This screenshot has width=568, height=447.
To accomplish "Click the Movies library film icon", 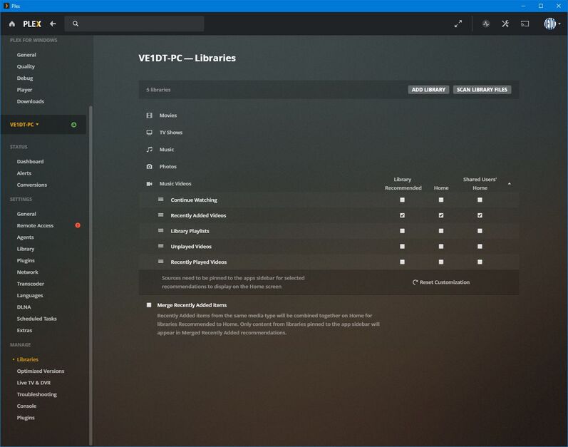I will (x=149, y=115).
